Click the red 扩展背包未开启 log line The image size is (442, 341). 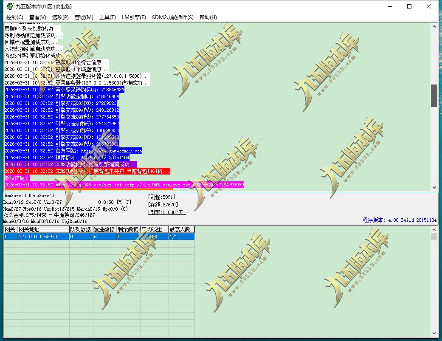(x=87, y=171)
